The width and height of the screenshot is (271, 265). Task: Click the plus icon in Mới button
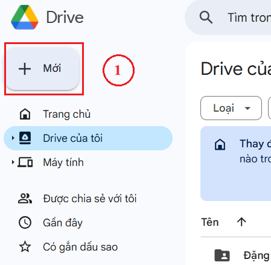pyautogui.click(x=25, y=69)
